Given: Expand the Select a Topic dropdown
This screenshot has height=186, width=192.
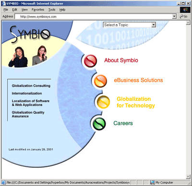Looking at the screenshot, I should 154,25.
